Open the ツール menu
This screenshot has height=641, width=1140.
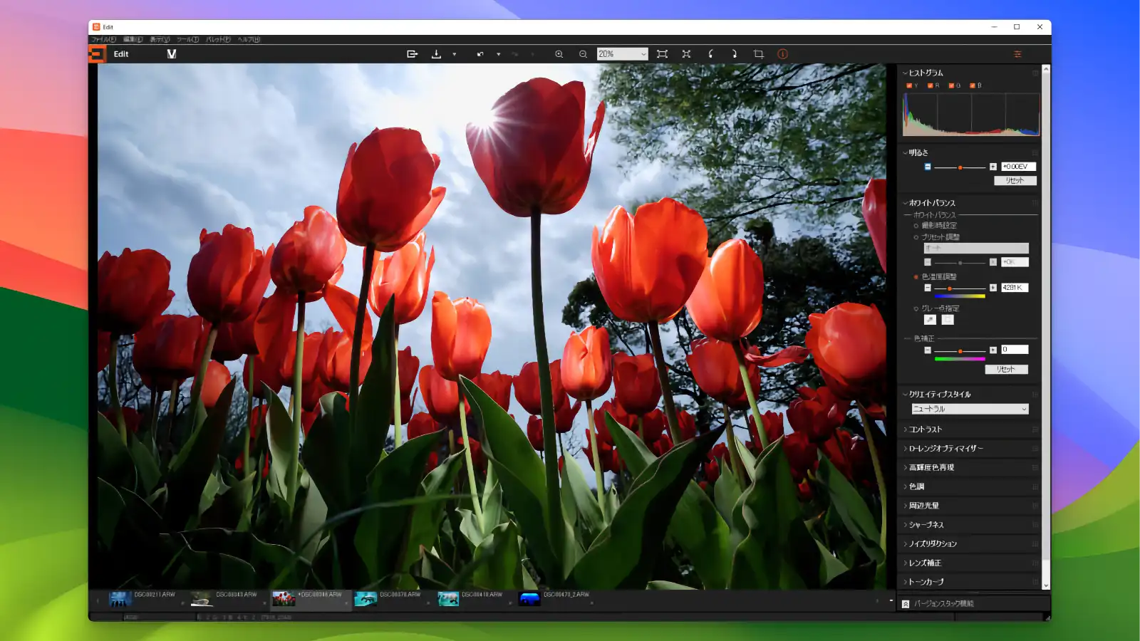tap(187, 39)
